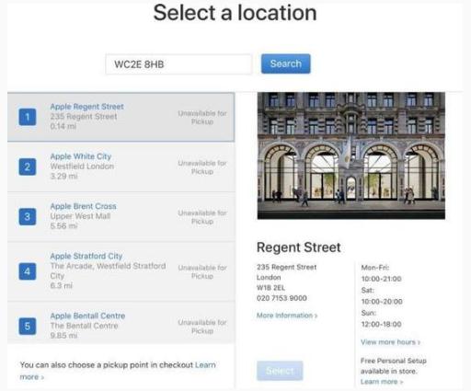Expand View more hours link

390,342
